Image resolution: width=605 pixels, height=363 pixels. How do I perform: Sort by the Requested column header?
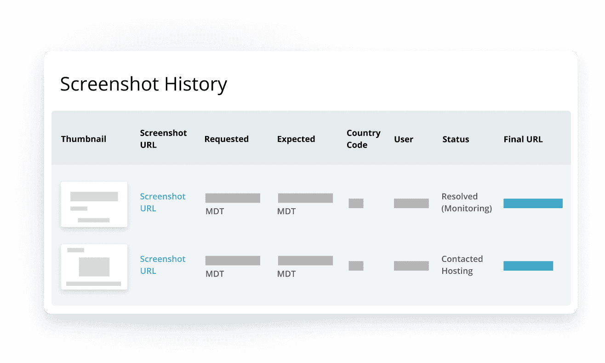[227, 139]
